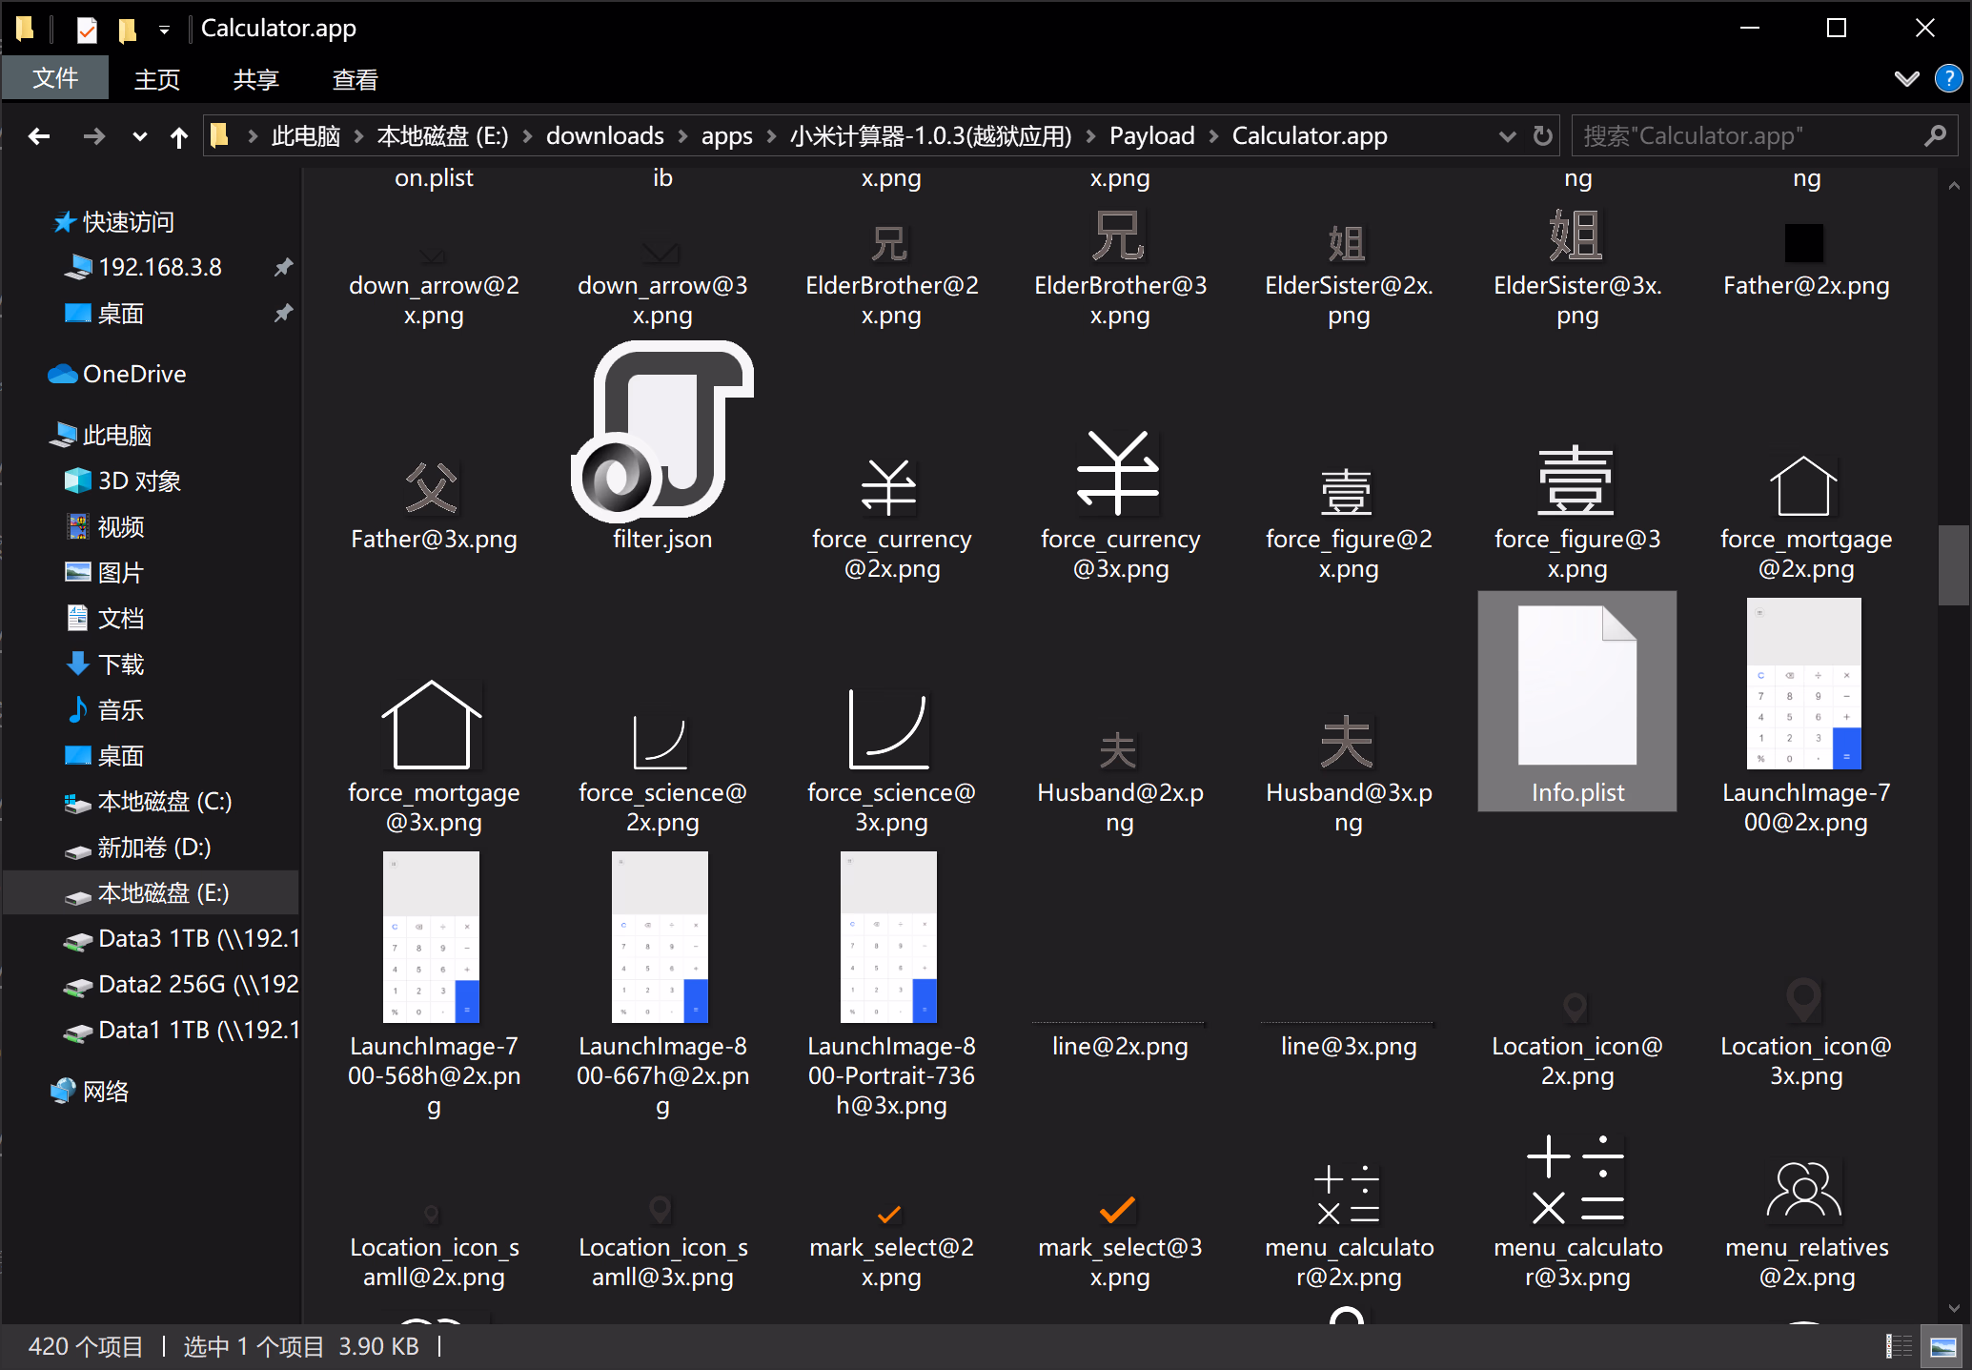1972x1370 pixels.
Task: Click the vertical scrollbar thumb
Action: tap(1954, 564)
